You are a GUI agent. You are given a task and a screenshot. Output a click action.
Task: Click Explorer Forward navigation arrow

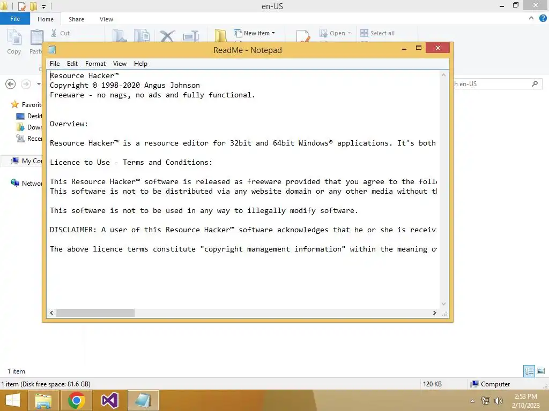[x=26, y=84]
